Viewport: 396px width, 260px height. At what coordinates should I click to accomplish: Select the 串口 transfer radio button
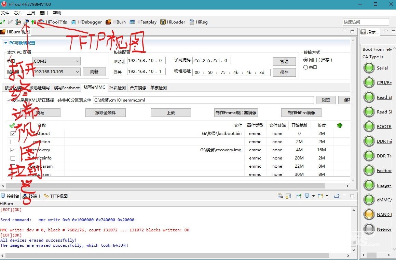tap(305, 67)
